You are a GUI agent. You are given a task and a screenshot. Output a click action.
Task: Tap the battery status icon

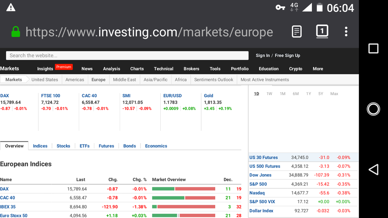pyautogui.click(x=320, y=8)
